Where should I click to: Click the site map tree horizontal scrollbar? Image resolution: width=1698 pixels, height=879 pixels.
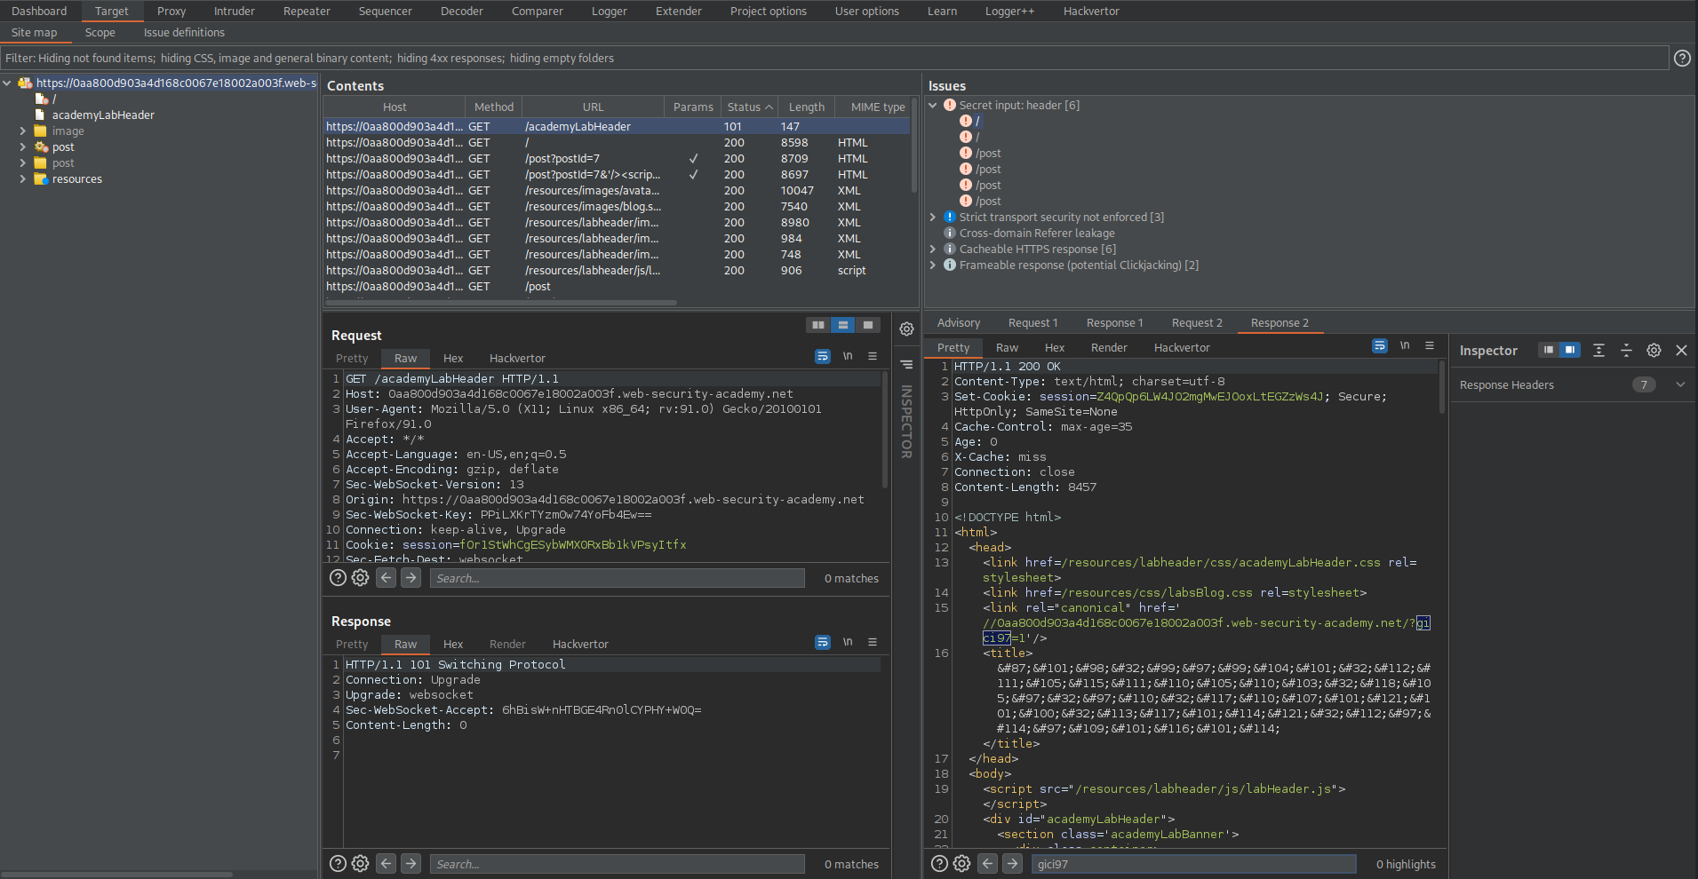pyautogui.click(x=117, y=874)
